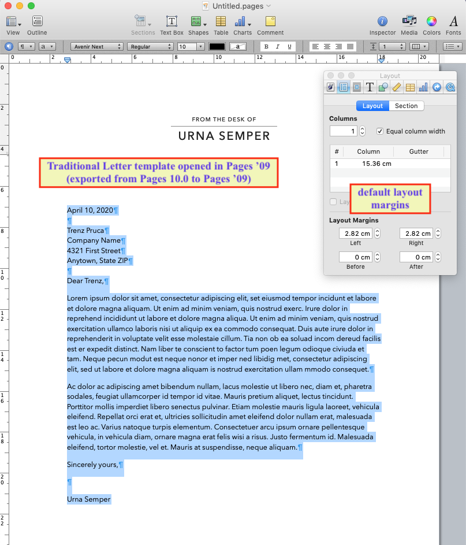The image size is (466, 545).
Task: Toggle underline formatting
Action: 289,47
